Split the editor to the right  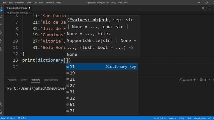tap(210, 8)
